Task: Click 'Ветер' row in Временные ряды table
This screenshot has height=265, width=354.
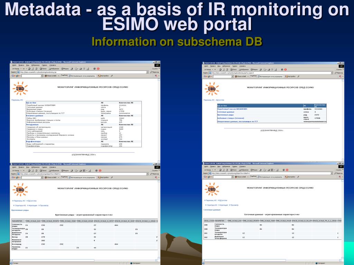Action: (84, 237)
